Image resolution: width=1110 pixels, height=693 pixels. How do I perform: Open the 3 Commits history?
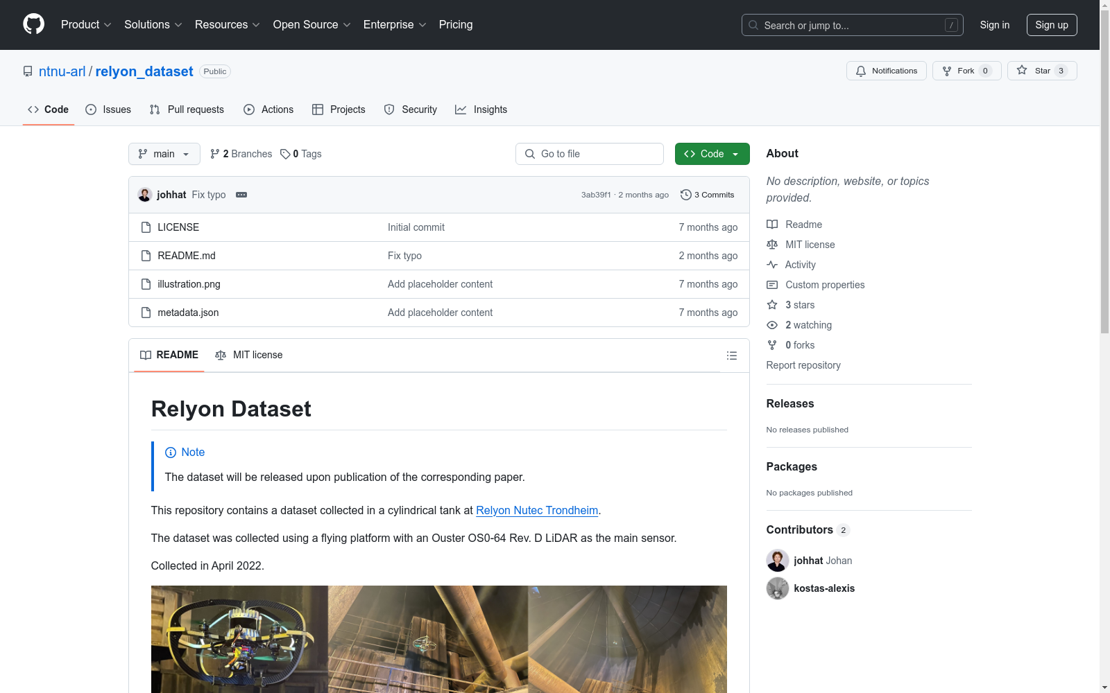[x=708, y=195]
